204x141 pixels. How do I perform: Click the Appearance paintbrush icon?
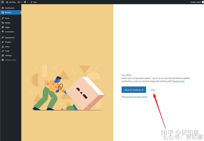tap(3, 38)
